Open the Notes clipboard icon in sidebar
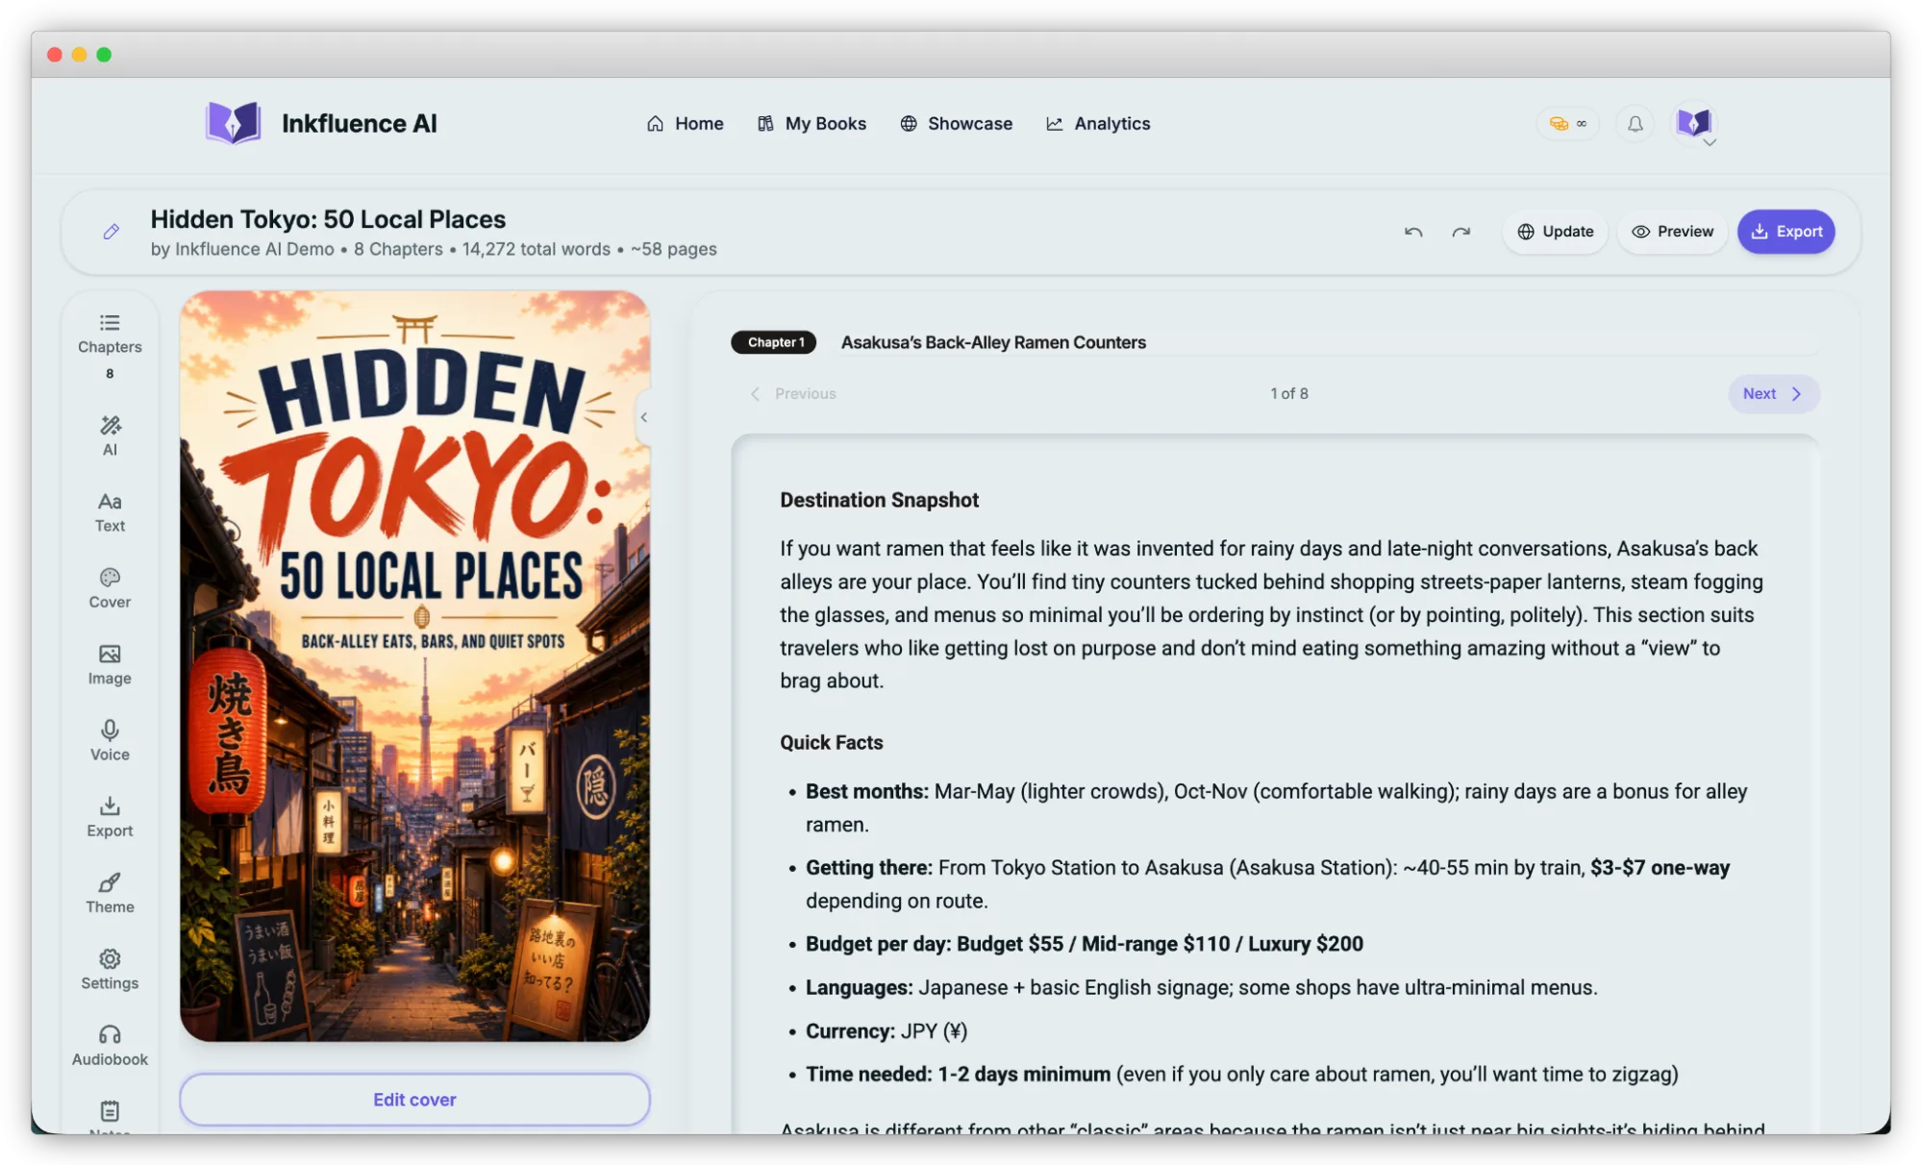 pyautogui.click(x=110, y=1112)
